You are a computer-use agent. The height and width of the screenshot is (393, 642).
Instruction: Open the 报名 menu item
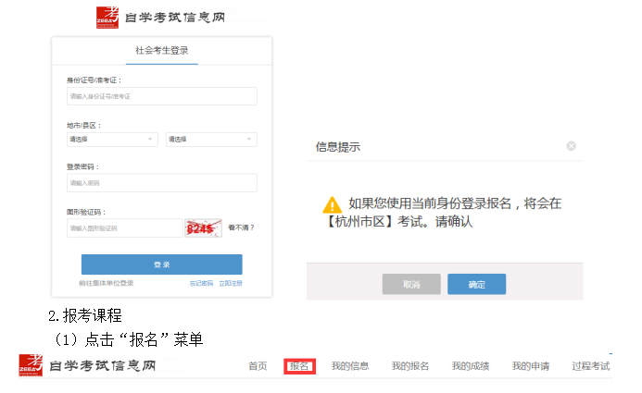299,366
